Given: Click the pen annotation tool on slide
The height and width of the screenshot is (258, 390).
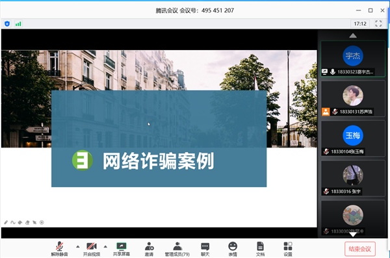Looking at the screenshot, I should 6,222.
